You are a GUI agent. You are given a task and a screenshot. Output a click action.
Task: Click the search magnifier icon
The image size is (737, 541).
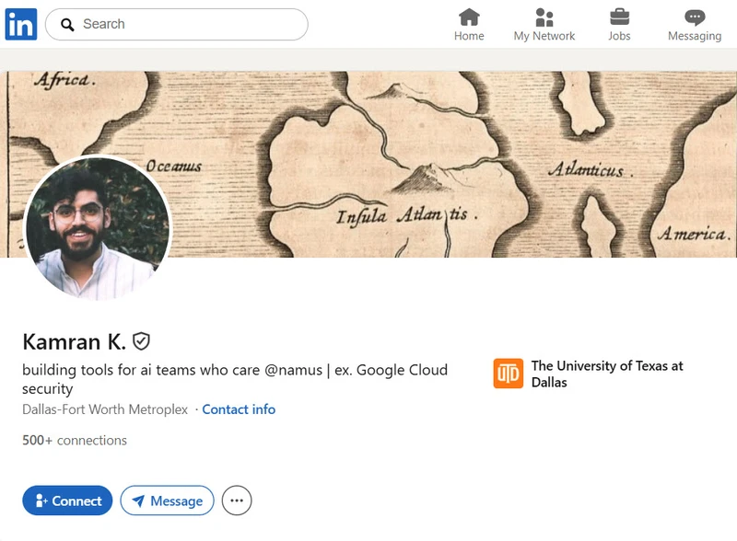coord(68,24)
